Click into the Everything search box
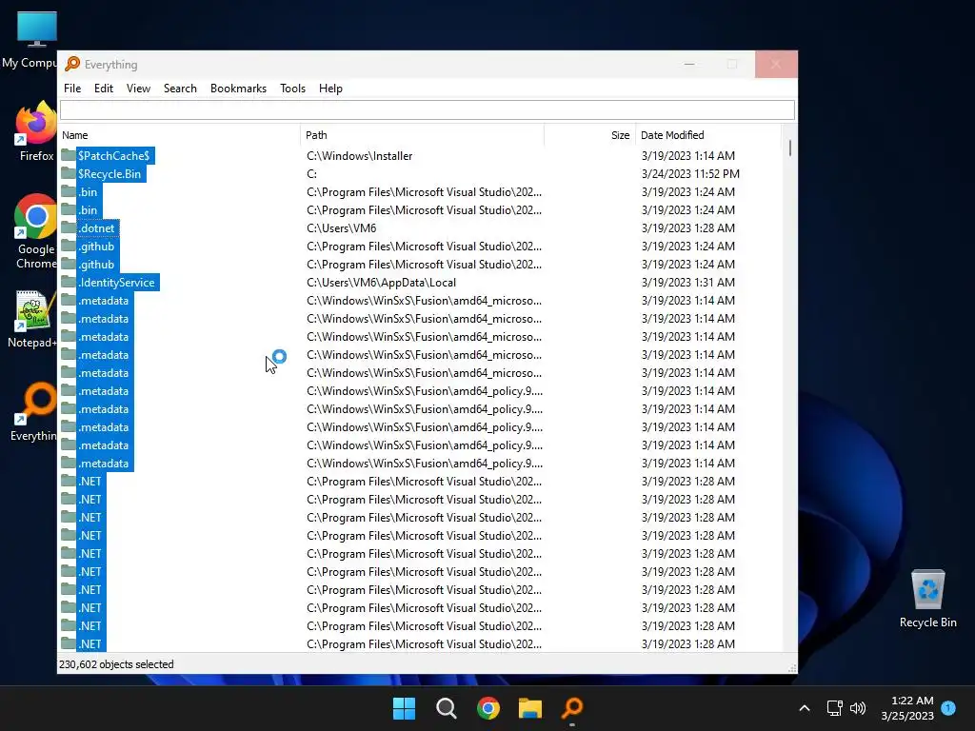This screenshot has width=975, height=731. point(428,110)
